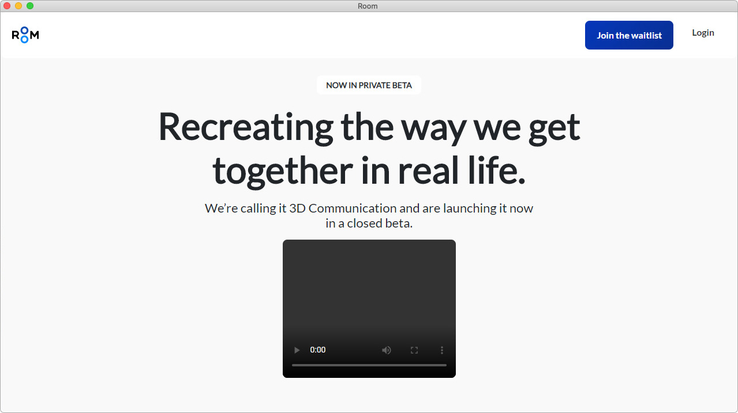Click the video progress bar

tap(369, 365)
